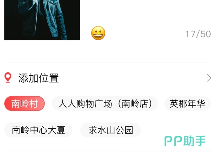Select the 求水山公园 location chip
Viewport: 216px width, 153px height.
click(110, 130)
